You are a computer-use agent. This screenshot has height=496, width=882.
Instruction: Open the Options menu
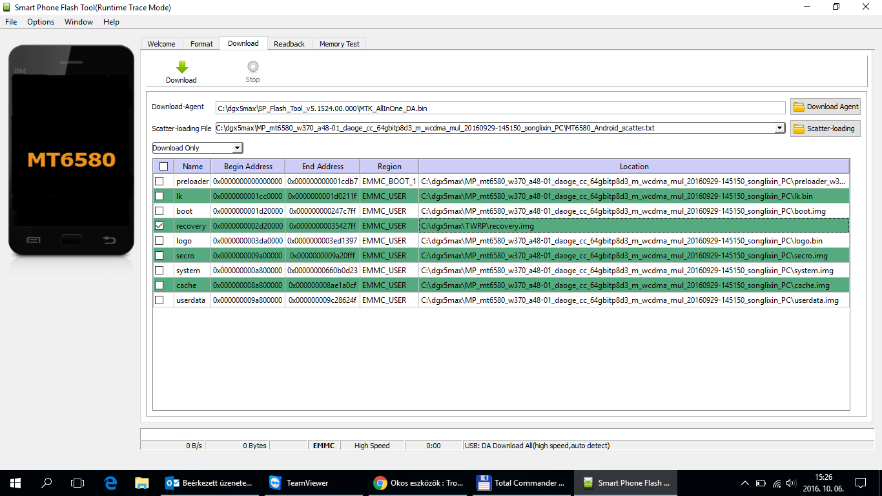click(x=41, y=22)
